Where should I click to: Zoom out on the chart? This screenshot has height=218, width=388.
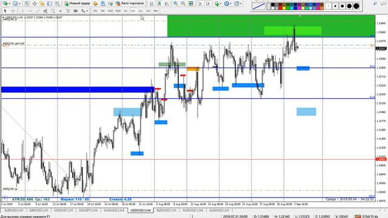(183, 4)
